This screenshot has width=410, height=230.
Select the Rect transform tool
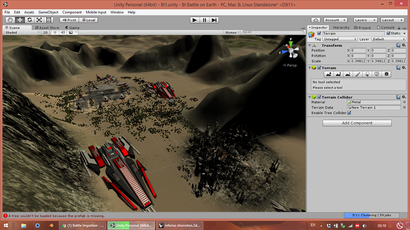49,20
